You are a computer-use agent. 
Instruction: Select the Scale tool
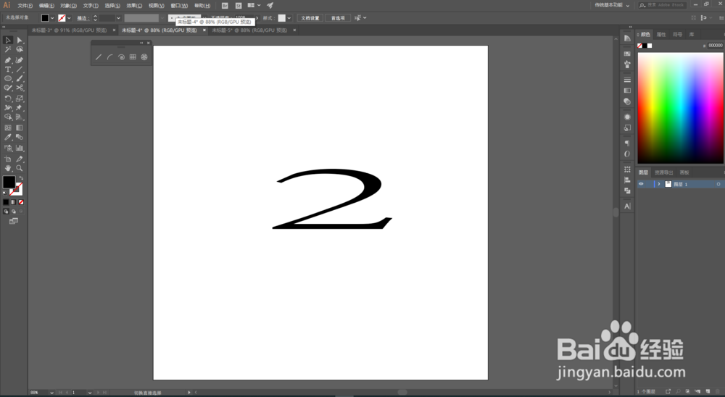(x=20, y=99)
